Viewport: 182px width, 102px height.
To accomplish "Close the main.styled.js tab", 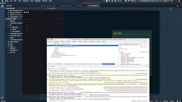I will tap(99, 6).
